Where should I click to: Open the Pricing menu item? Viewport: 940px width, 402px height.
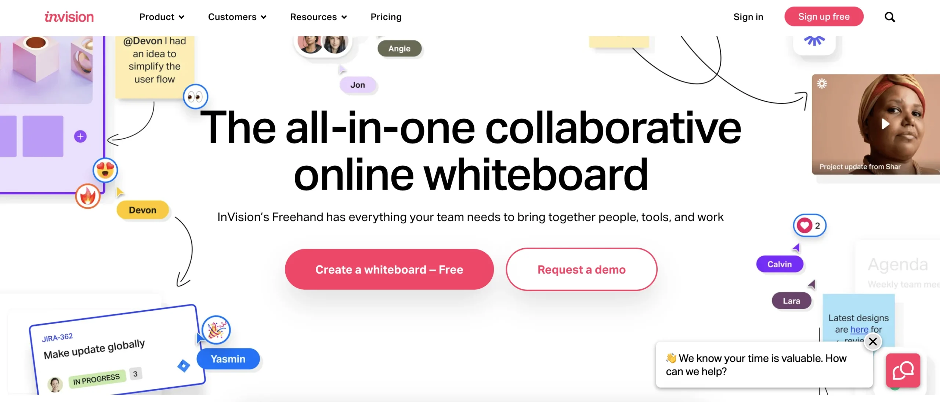[386, 17]
